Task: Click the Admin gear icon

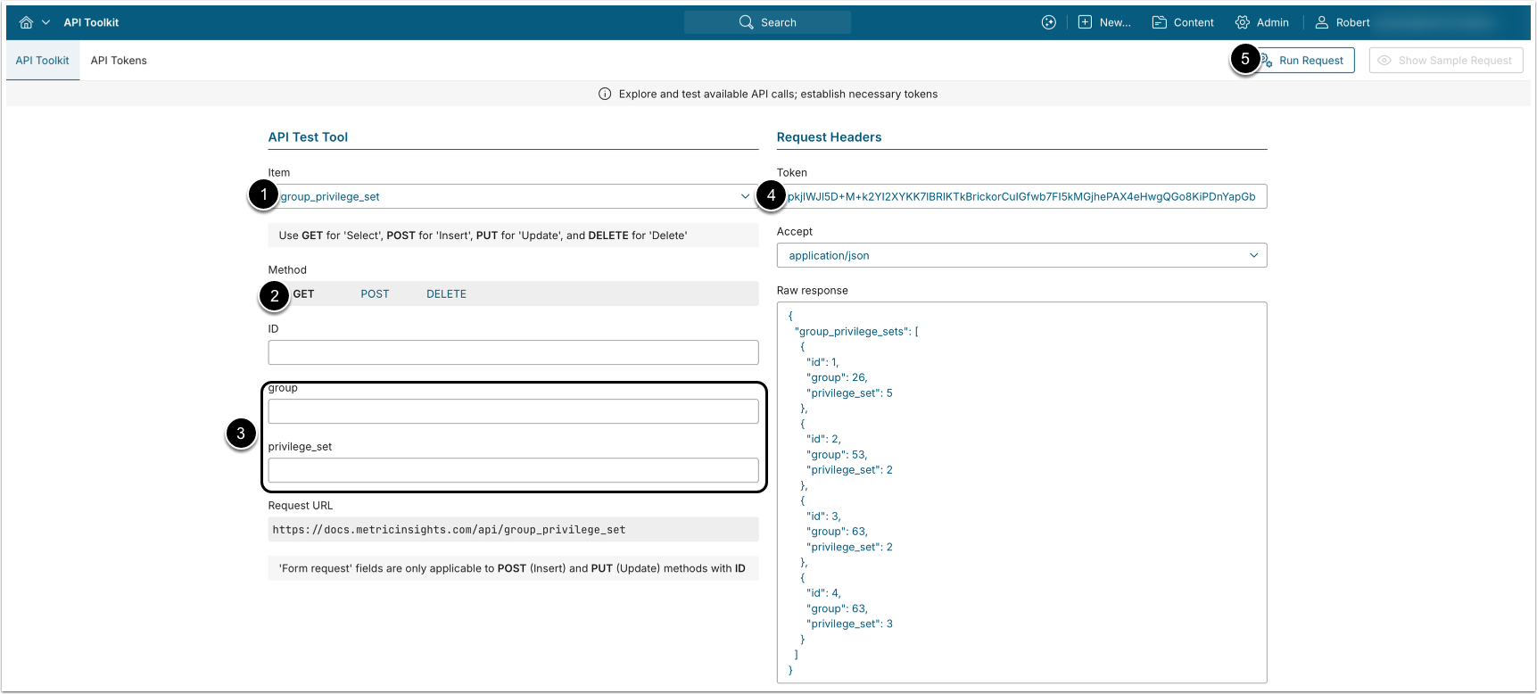Action: [x=1243, y=22]
